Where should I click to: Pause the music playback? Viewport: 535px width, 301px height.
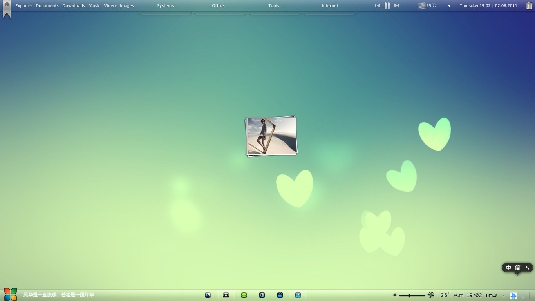[387, 5]
